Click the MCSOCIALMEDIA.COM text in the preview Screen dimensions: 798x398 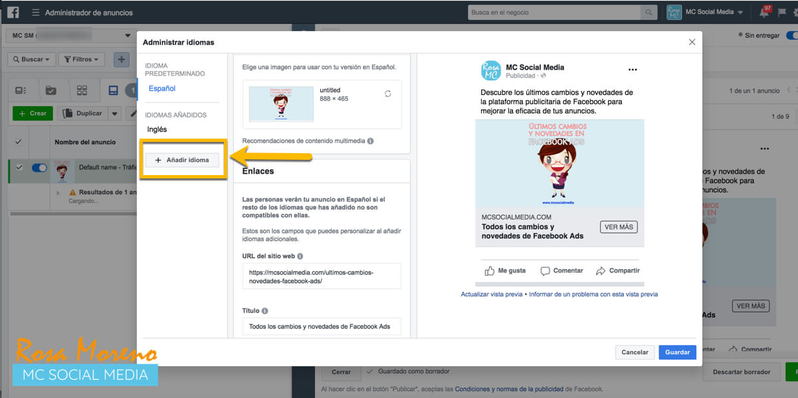(x=516, y=217)
